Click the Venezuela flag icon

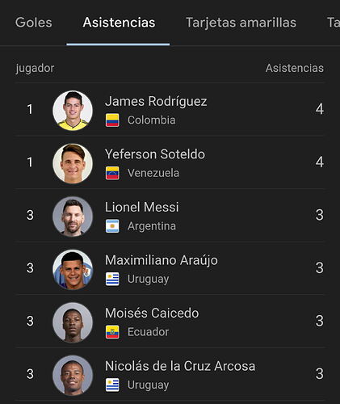(x=112, y=173)
